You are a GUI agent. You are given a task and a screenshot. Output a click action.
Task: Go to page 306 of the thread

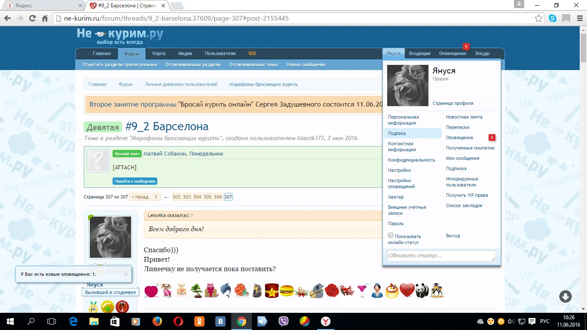coord(218,197)
